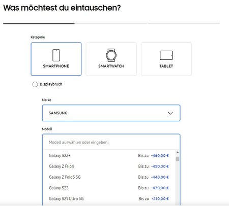The width and height of the screenshot is (229, 206).
Task: Select the Smartphone category card
Action: tap(56, 59)
